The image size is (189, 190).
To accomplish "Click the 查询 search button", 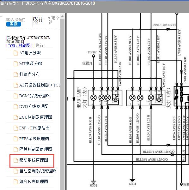I will point(14,24).
